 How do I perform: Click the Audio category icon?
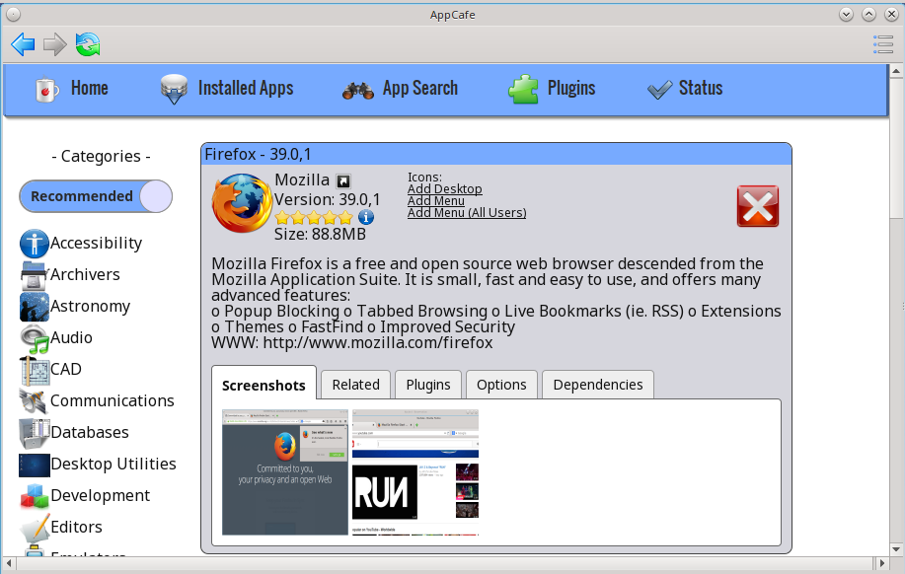click(x=35, y=338)
